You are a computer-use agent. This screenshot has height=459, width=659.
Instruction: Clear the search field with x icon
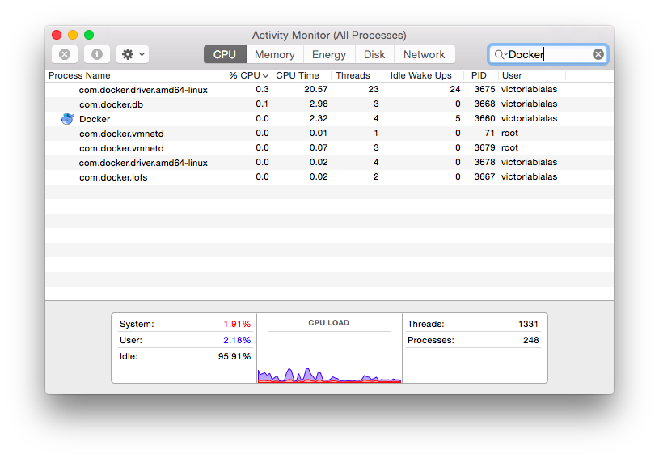(x=598, y=54)
